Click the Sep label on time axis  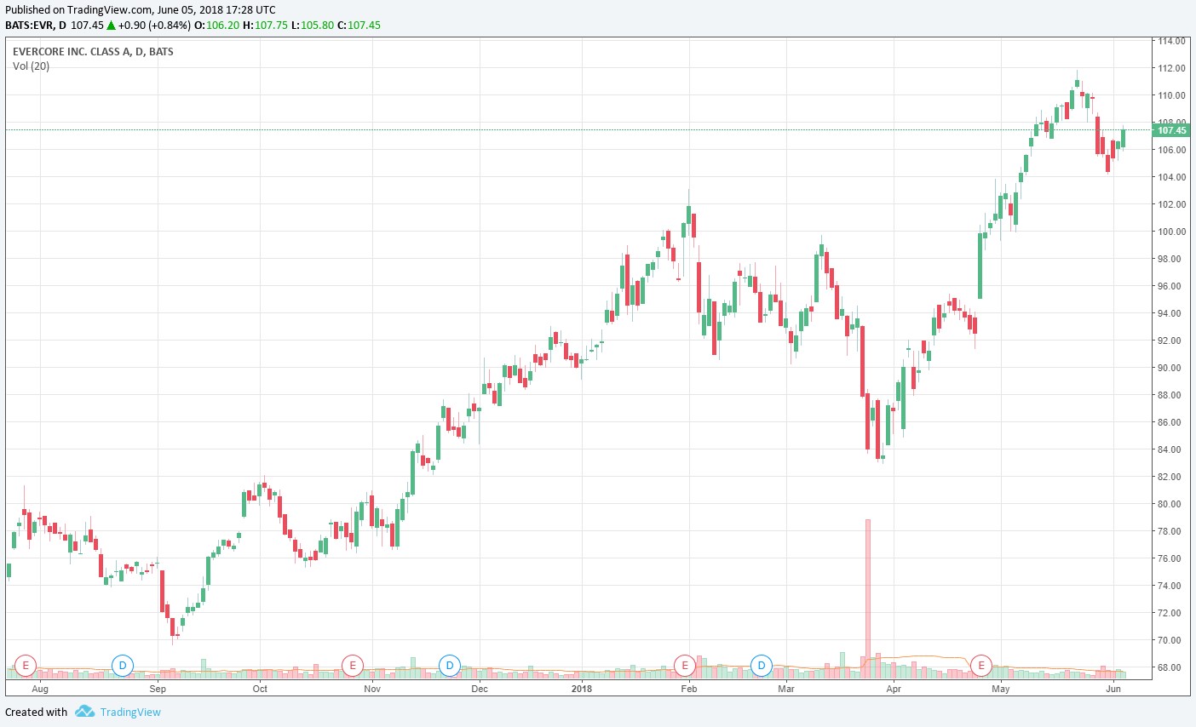158,689
